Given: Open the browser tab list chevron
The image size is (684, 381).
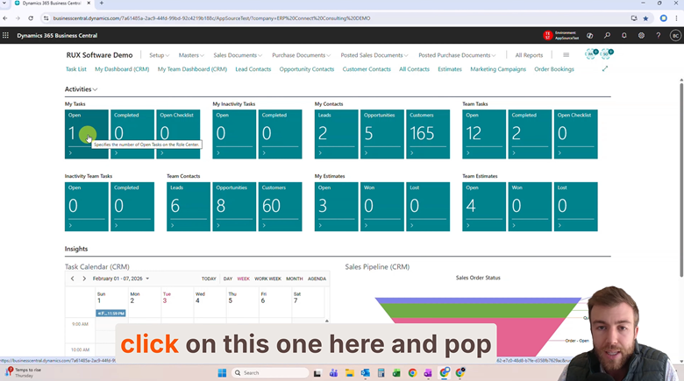Looking at the screenshot, I should pos(4,3).
